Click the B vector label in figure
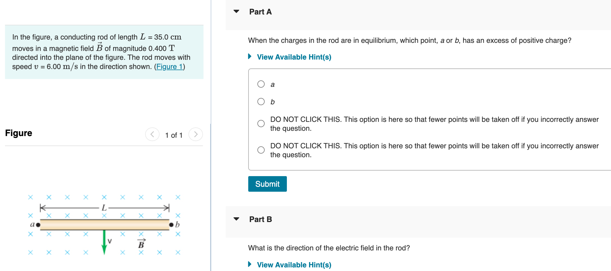Image resolution: width=611 pixels, height=271 pixels. tap(141, 244)
